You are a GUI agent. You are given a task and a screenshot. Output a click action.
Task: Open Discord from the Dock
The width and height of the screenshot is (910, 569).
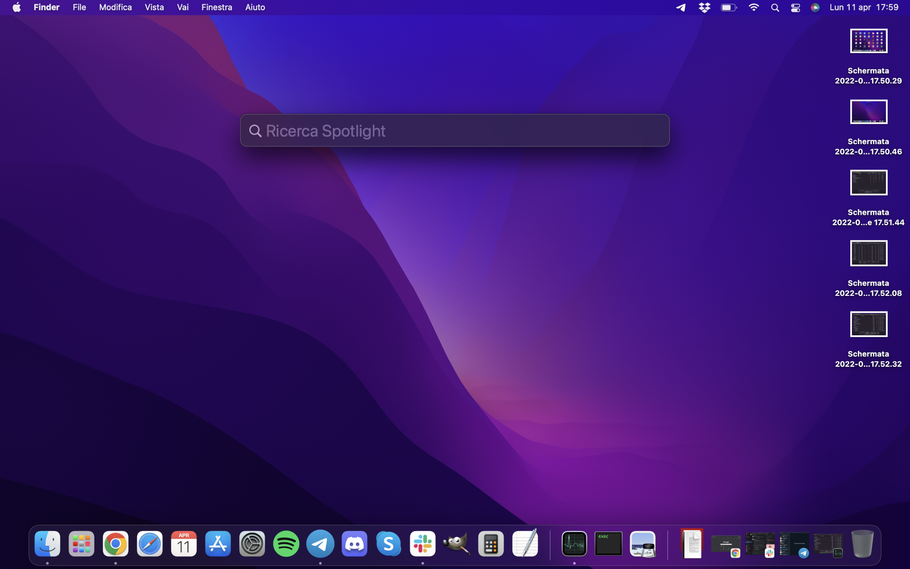[355, 544]
